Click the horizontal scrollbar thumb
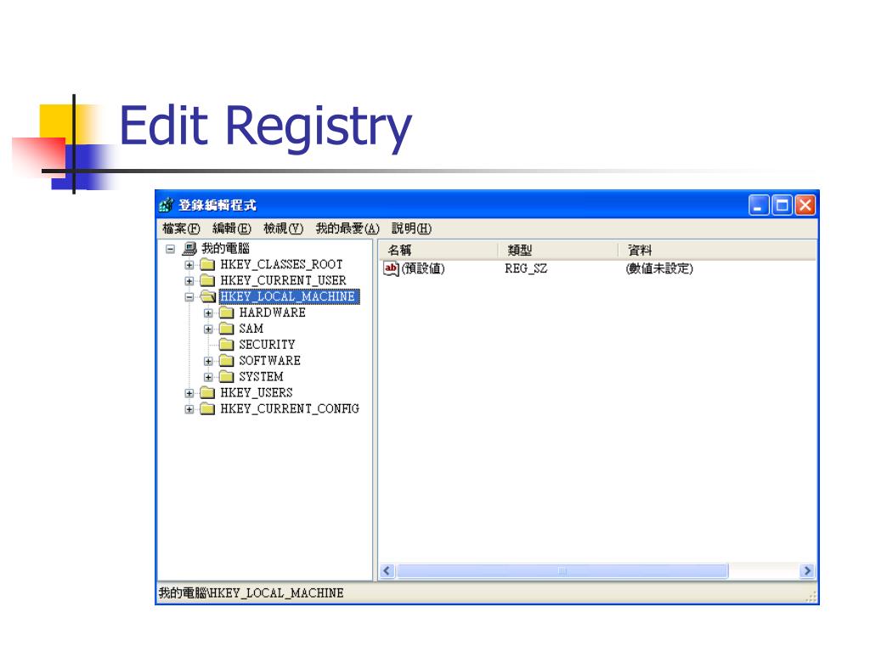870x652 pixels. click(562, 571)
